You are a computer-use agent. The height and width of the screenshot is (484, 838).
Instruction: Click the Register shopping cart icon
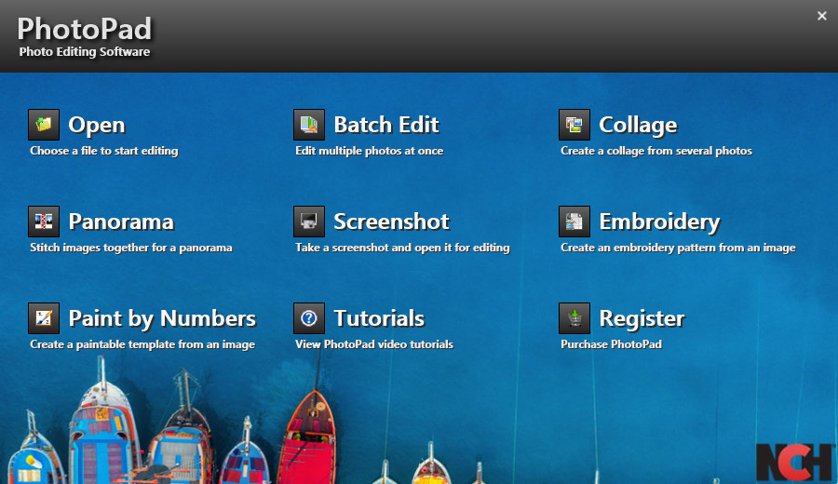574,318
